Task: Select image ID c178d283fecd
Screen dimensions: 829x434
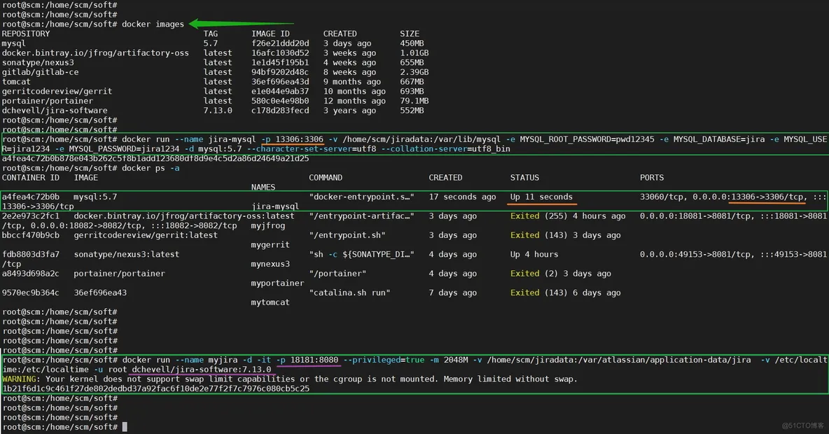Action: pyautogui.click(x=280, y=111)
